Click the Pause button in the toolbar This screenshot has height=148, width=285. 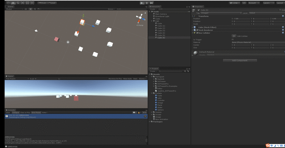[147, 3]
